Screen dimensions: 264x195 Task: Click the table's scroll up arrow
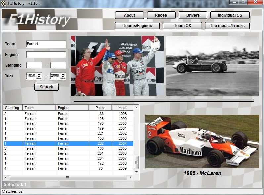click(x=136, y=108)
